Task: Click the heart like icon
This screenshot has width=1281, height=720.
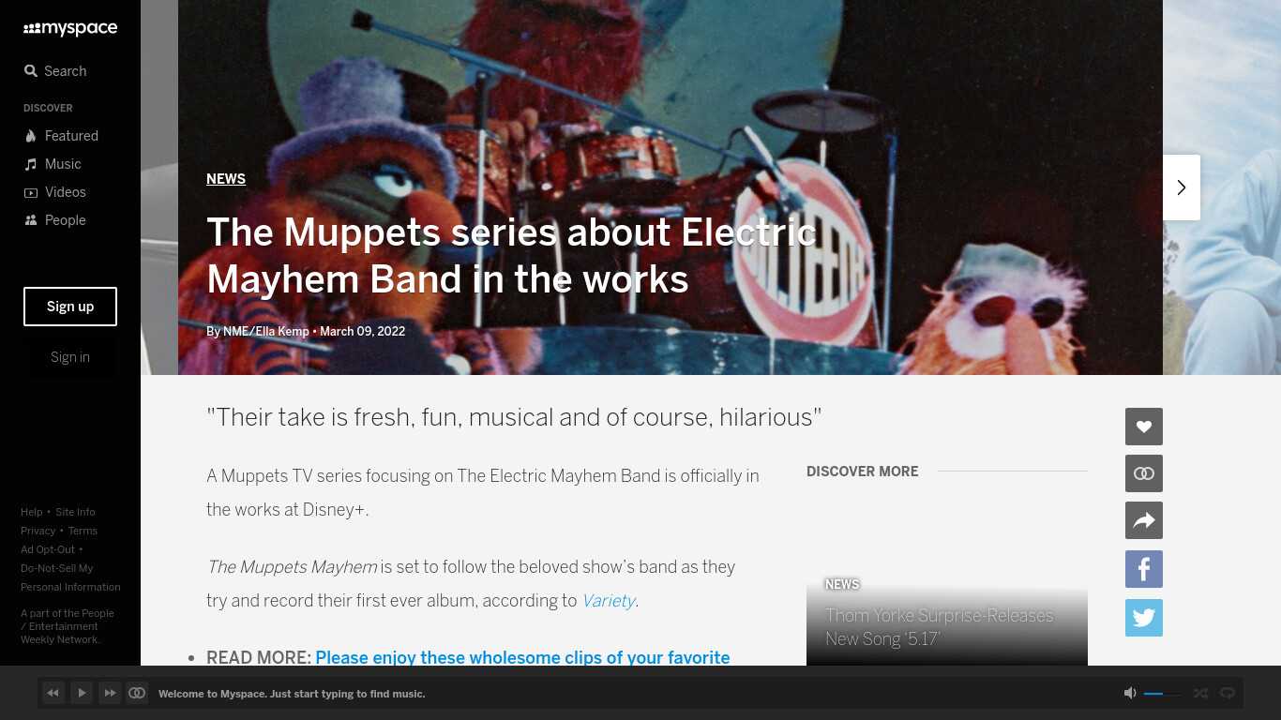Action: tap(1144, 427)
